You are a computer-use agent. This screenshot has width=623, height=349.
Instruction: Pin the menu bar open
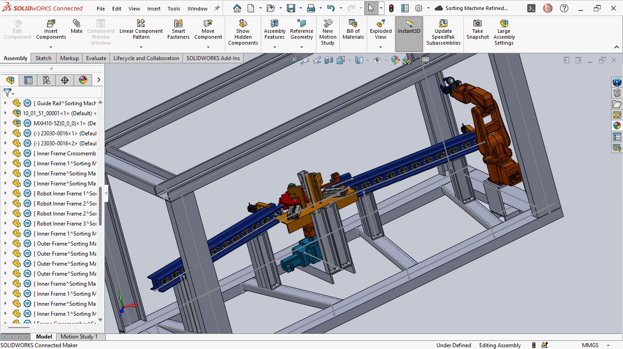[x=217, y=8]
